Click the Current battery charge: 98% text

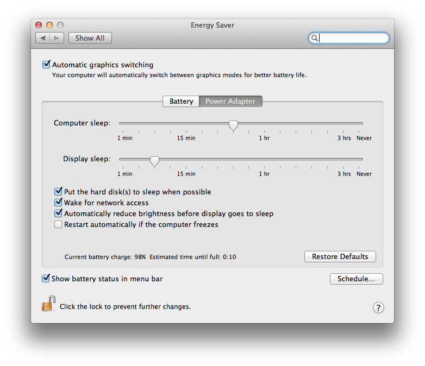[105, 257]
